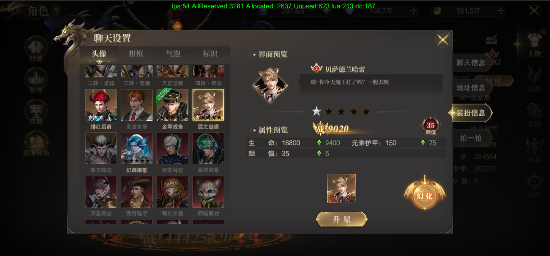Screen dimensions: 550x256
Task: Close the 聊天设置 dialog
Action: (443, 39)
